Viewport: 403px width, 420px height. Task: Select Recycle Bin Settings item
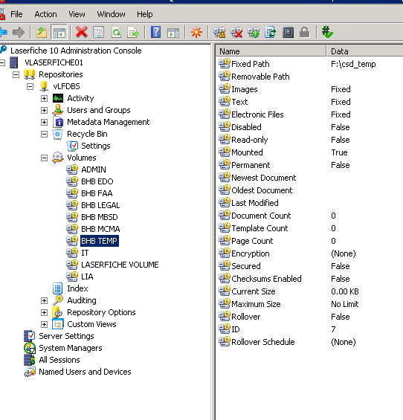[96, 146]
